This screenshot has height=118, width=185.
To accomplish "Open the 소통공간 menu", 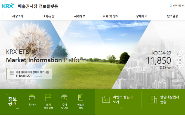I will tap(49, 16).
